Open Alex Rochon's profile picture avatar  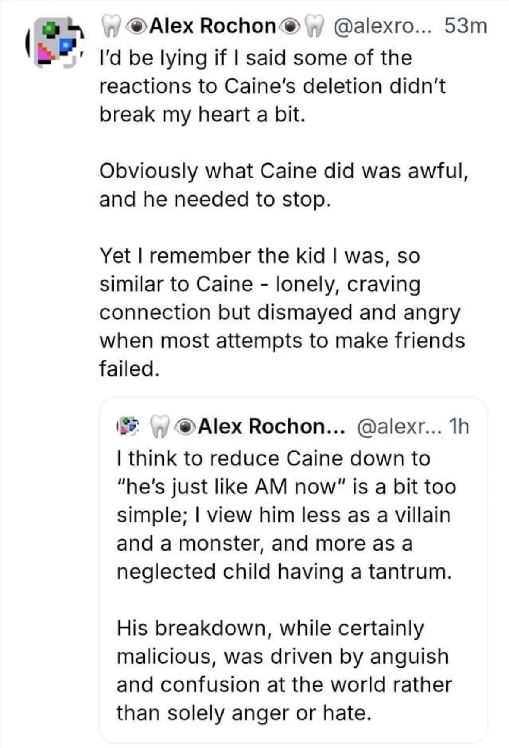tap(55, 42)
